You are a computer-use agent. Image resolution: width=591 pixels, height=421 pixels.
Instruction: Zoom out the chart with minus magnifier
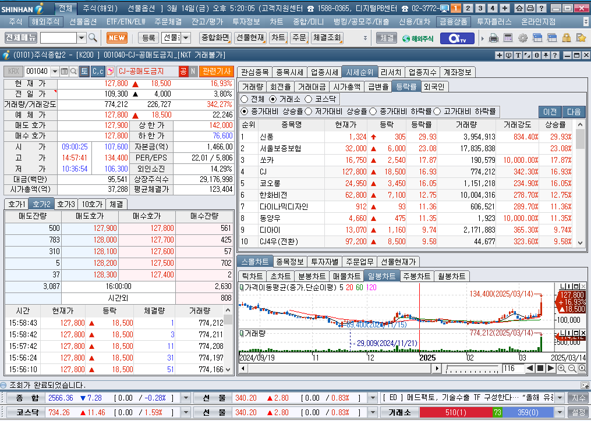click(572, 368)
